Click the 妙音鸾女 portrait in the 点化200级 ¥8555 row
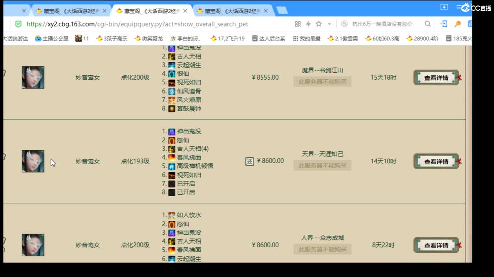Viewport: 494px width, 277px height. tap(33, 77)
